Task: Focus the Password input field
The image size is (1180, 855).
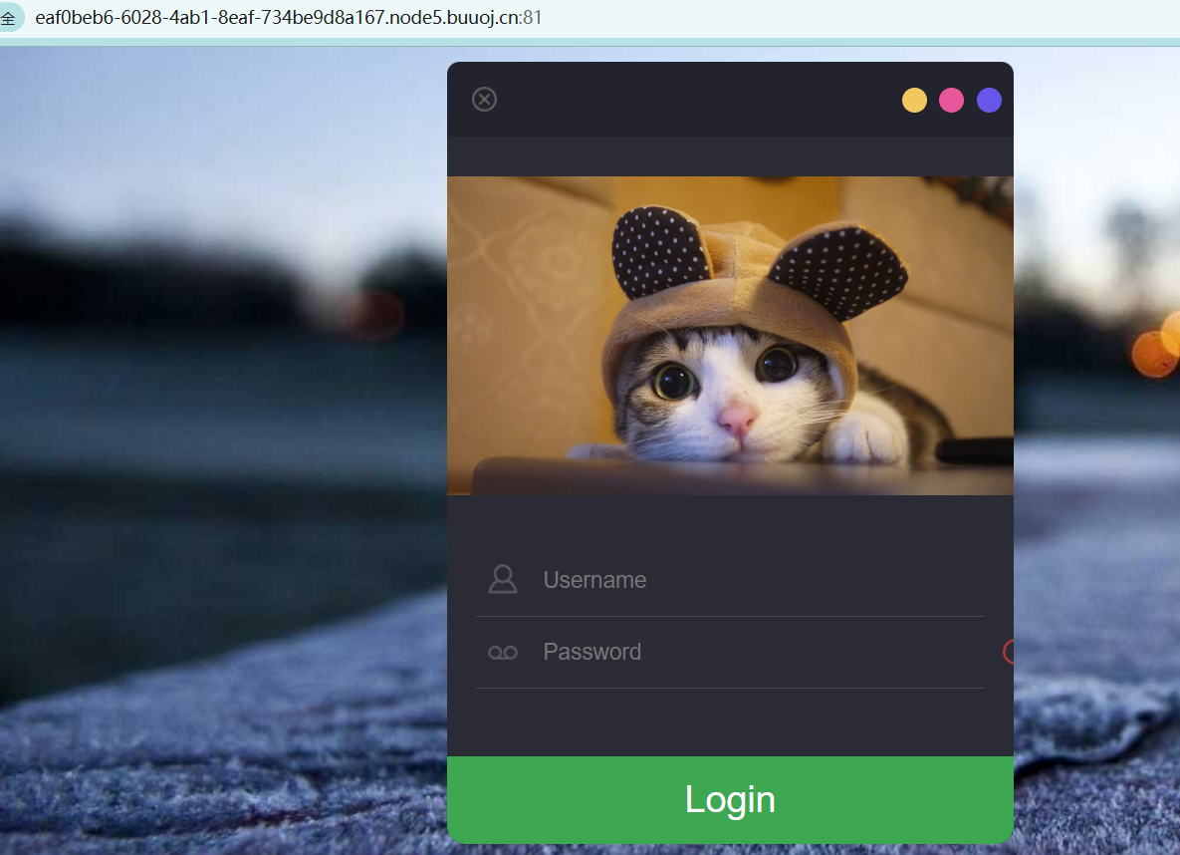Action: 757,652
